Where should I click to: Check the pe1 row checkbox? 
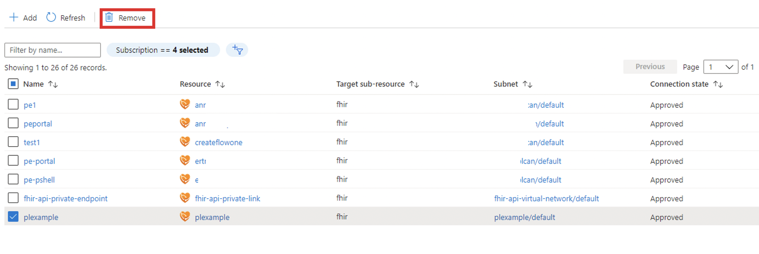[x=13, y=105]
